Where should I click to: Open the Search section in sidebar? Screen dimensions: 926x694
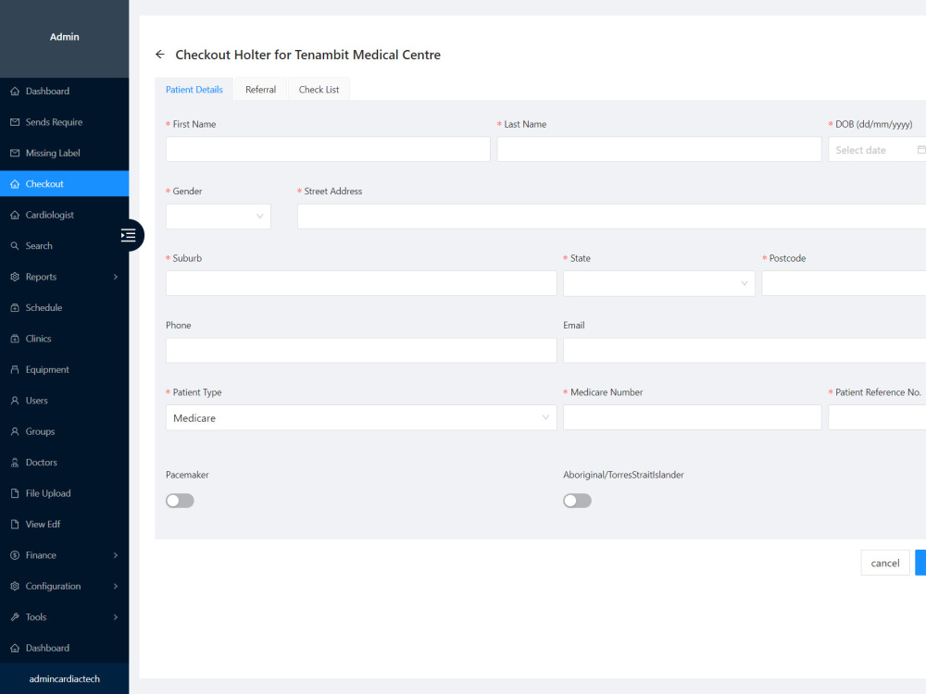39,245
